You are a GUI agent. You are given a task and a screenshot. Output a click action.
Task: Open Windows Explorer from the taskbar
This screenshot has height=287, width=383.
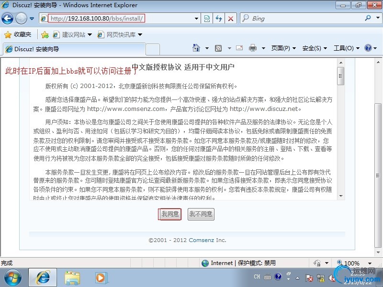coord(72,278)
